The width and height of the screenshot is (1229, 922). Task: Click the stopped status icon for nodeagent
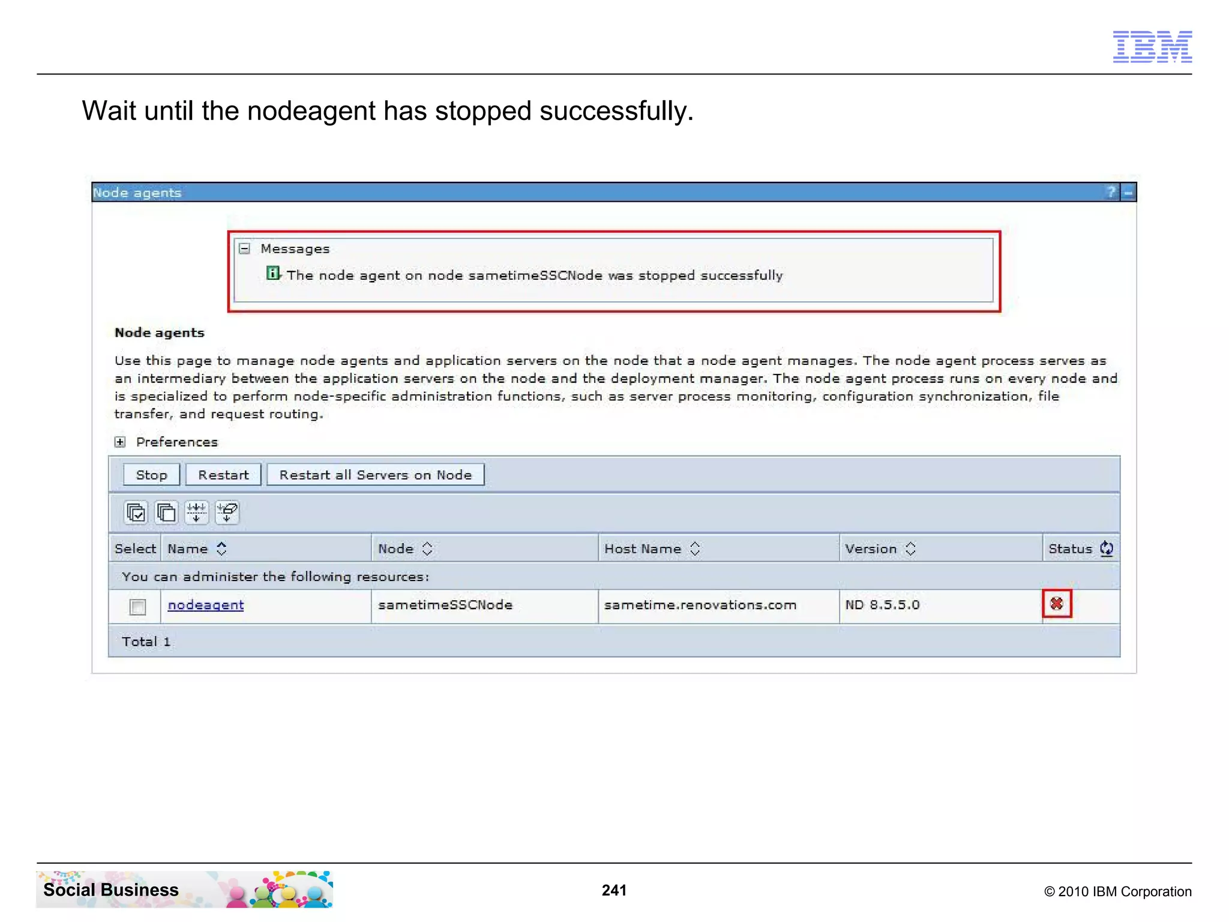point(1057,603)
